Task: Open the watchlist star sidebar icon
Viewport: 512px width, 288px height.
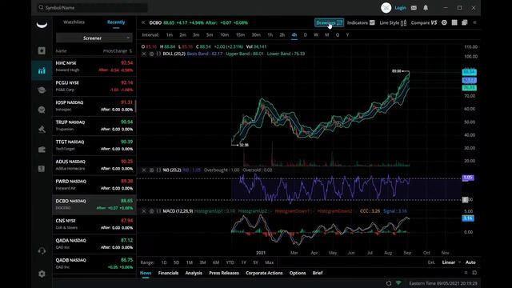Action: (42, 50)
